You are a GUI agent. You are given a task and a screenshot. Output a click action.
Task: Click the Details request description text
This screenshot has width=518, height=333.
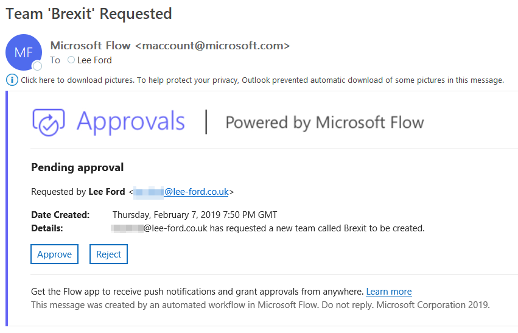pos(268,228)
